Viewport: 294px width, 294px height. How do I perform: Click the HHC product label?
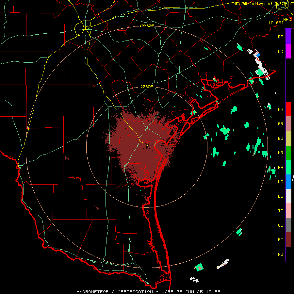pos(287,20)
